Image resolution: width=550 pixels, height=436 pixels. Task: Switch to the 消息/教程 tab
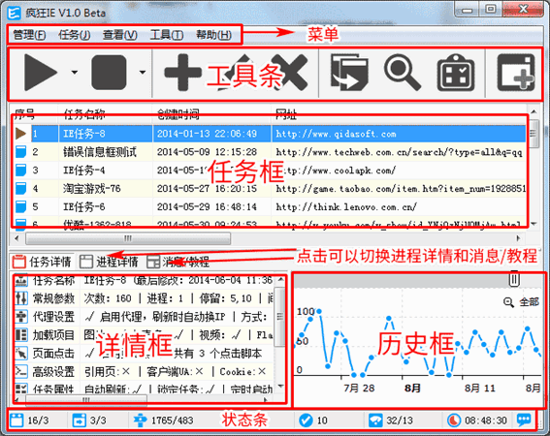178,262
